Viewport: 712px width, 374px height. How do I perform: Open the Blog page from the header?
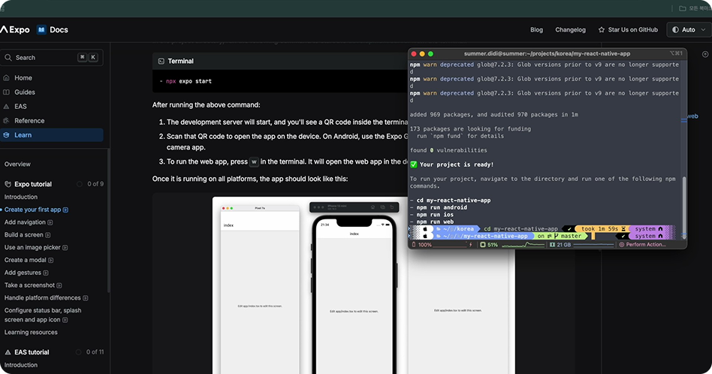536,30
